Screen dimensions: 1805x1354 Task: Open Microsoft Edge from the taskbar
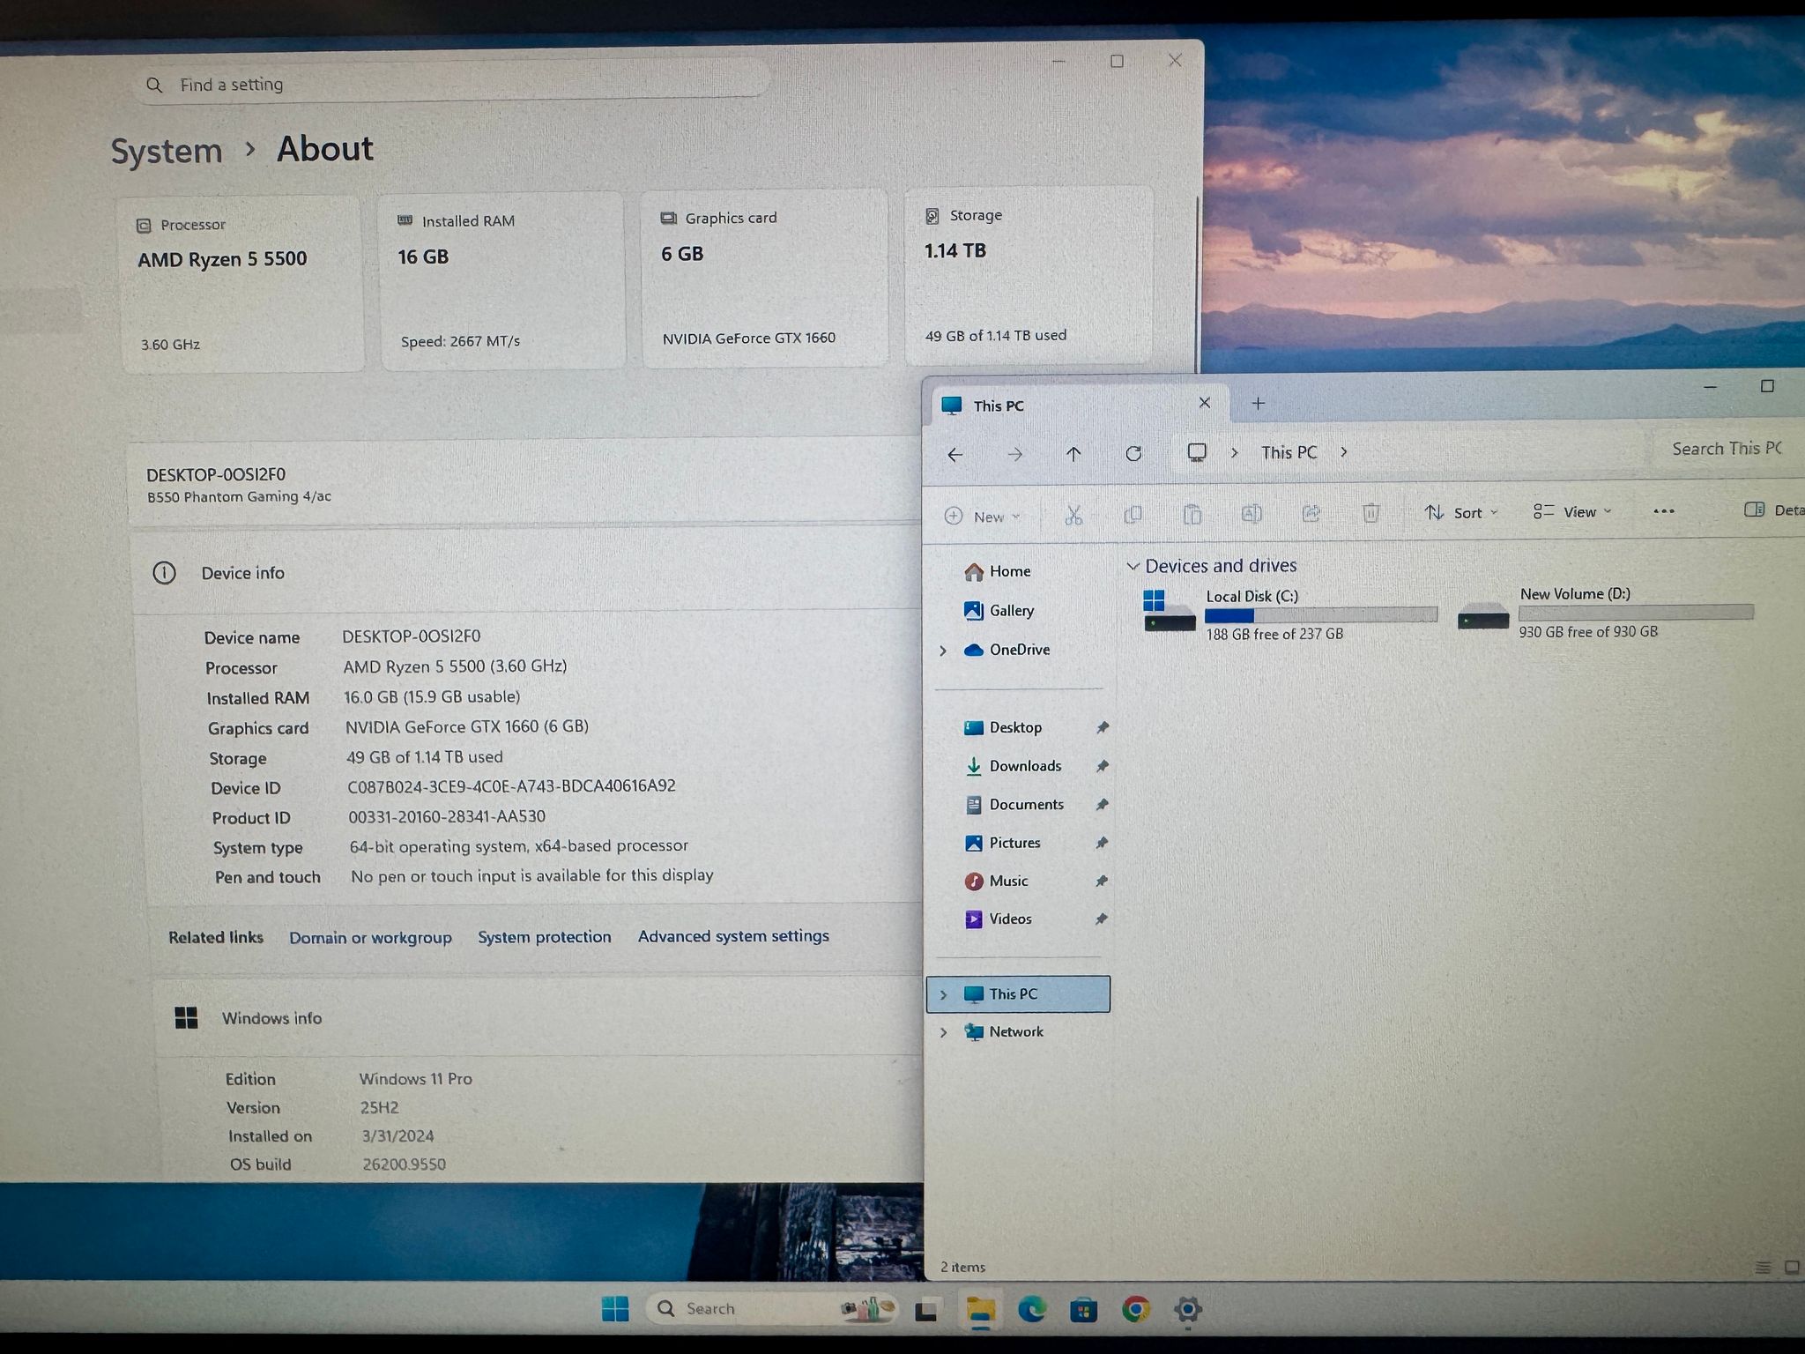pyautogui.click(x=1032, y=1310)
